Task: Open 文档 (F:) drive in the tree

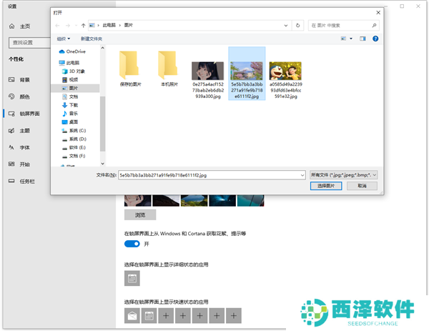Action: point(74,156)
